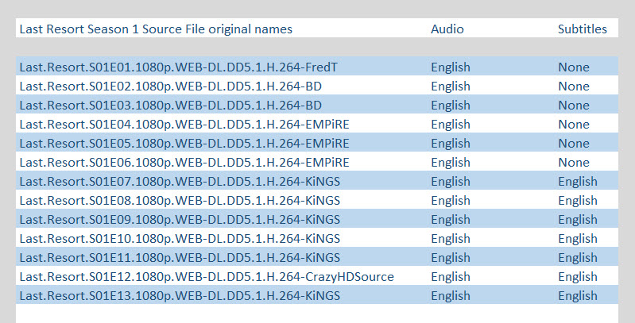The height and width of the screenshot is (323, 635).
Task: Click the 'None' subtitles cell for S01E06
Action: pos(574,162)
